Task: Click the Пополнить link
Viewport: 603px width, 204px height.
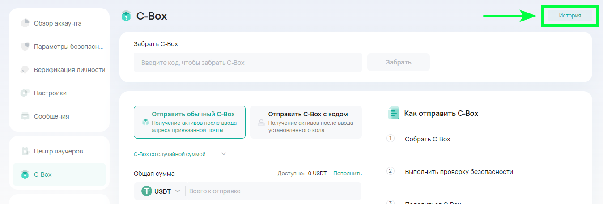Action: (x=348, y=174)
